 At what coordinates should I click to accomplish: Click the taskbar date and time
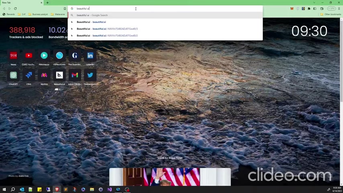[337, 189]
